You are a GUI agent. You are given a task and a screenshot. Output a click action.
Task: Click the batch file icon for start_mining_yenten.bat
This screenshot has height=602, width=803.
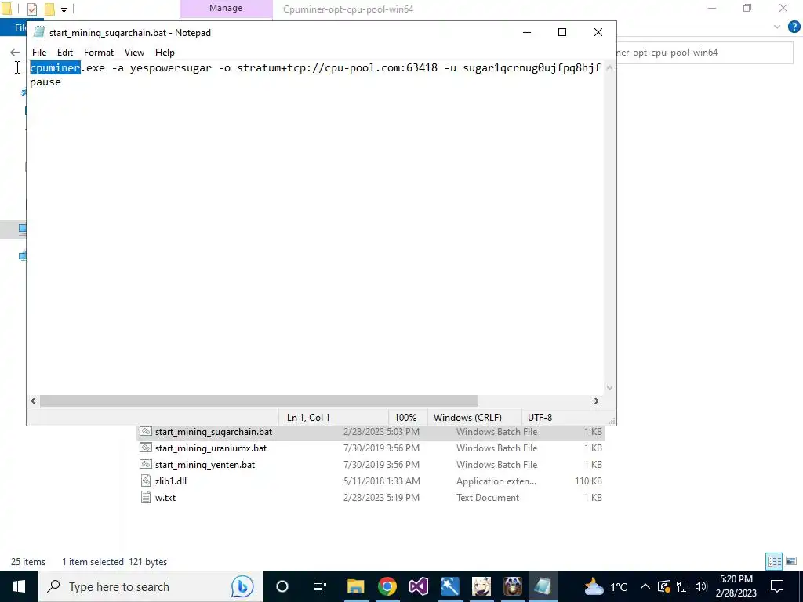(x=146, y=464)
